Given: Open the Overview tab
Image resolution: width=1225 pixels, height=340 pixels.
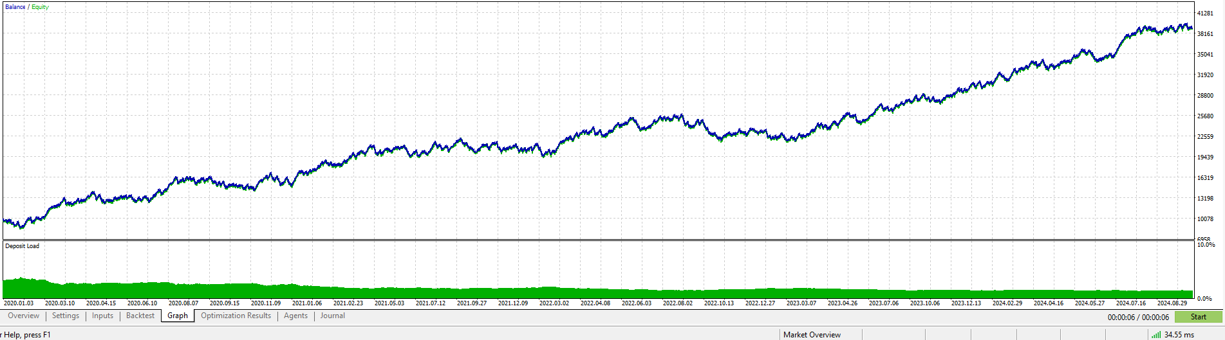Looking at the screenshot, I should [23, 316].
